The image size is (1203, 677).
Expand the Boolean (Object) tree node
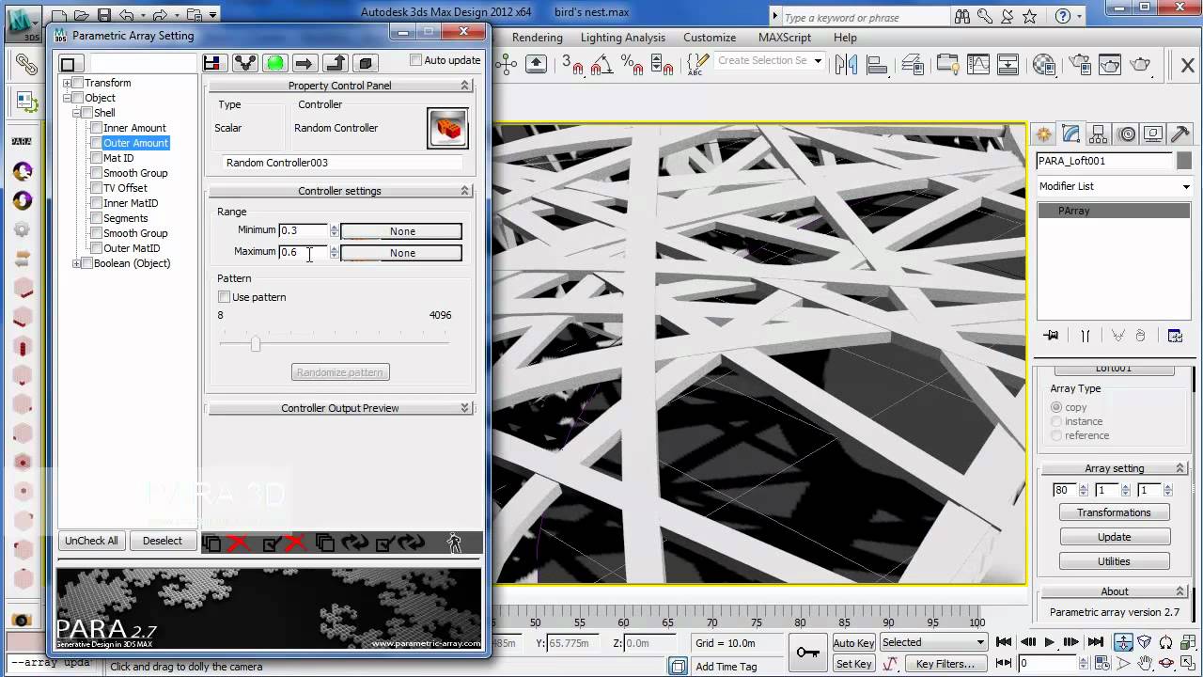(76, 263)
